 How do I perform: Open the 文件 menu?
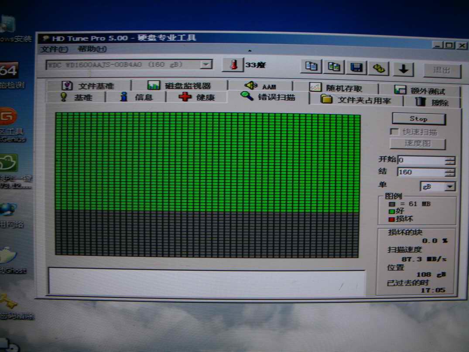pyautogui.click(x=54, y=49)
